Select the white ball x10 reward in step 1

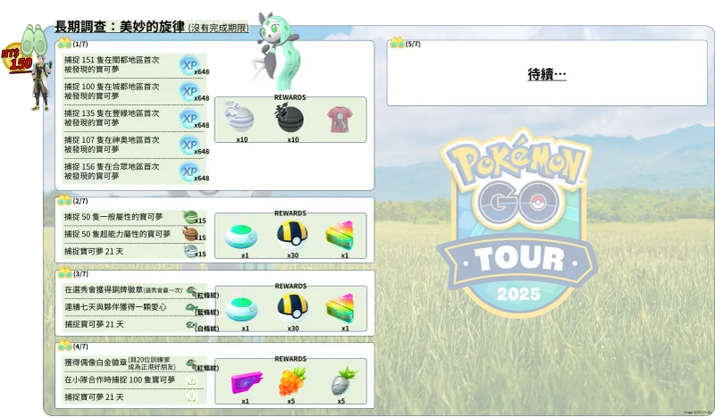[240, 117]
